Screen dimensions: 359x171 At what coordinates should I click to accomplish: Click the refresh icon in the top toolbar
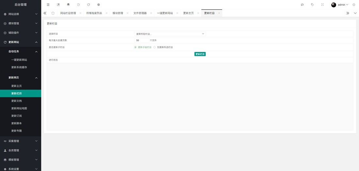pyautogui.click(x=88, y=5)
